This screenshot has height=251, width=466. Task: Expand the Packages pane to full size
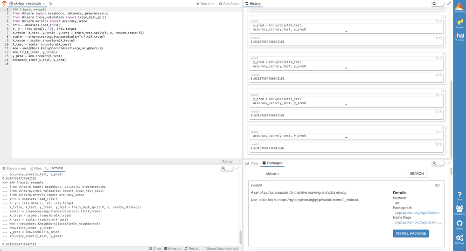[449, 163]
